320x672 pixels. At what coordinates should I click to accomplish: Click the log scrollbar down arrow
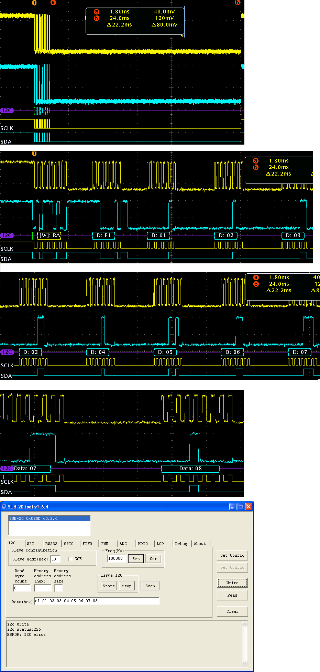pyautogui.click(x=245, y=664)
